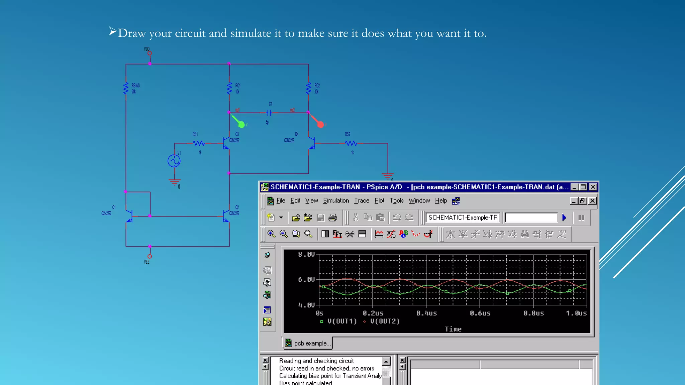Toggle the cursor display icon
This screenshot has width=685, height=385.
pyautogui.click(x=428, y=234)
